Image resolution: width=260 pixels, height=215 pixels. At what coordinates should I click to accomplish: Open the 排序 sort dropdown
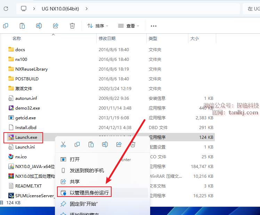pos(98,26)
